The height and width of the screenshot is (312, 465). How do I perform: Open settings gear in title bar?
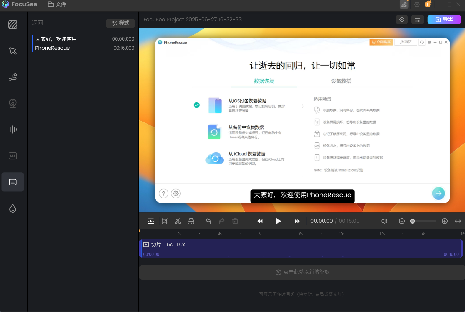tap(417, 4)
